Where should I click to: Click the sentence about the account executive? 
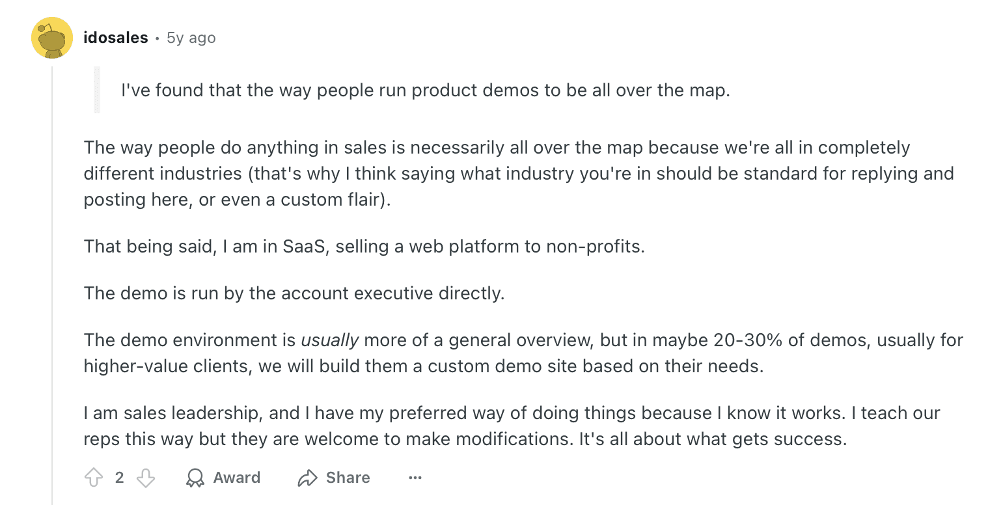pyautogui.click(x=294, y=293)
